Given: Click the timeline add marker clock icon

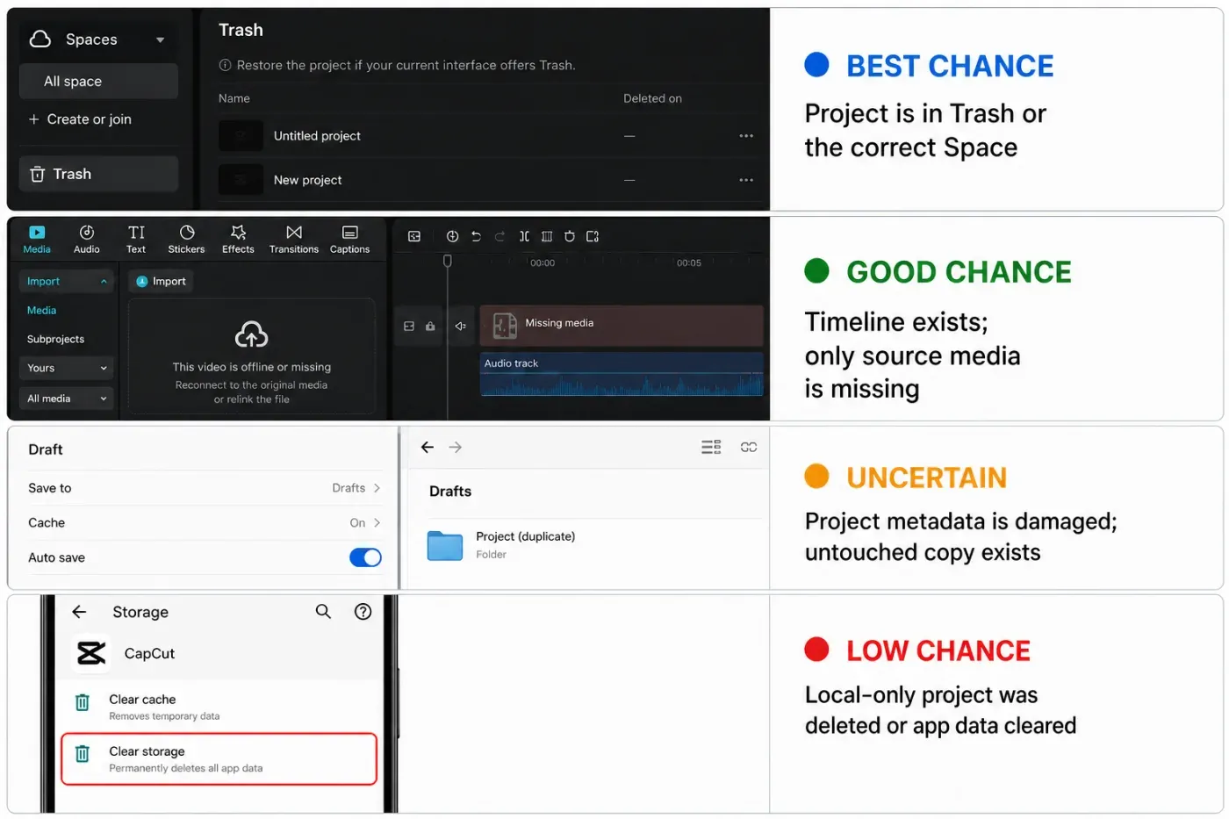Looking at the screenshot, I should (x=452, y=236).
